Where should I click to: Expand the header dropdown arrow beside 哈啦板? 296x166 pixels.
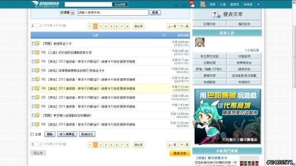(259, 4)
